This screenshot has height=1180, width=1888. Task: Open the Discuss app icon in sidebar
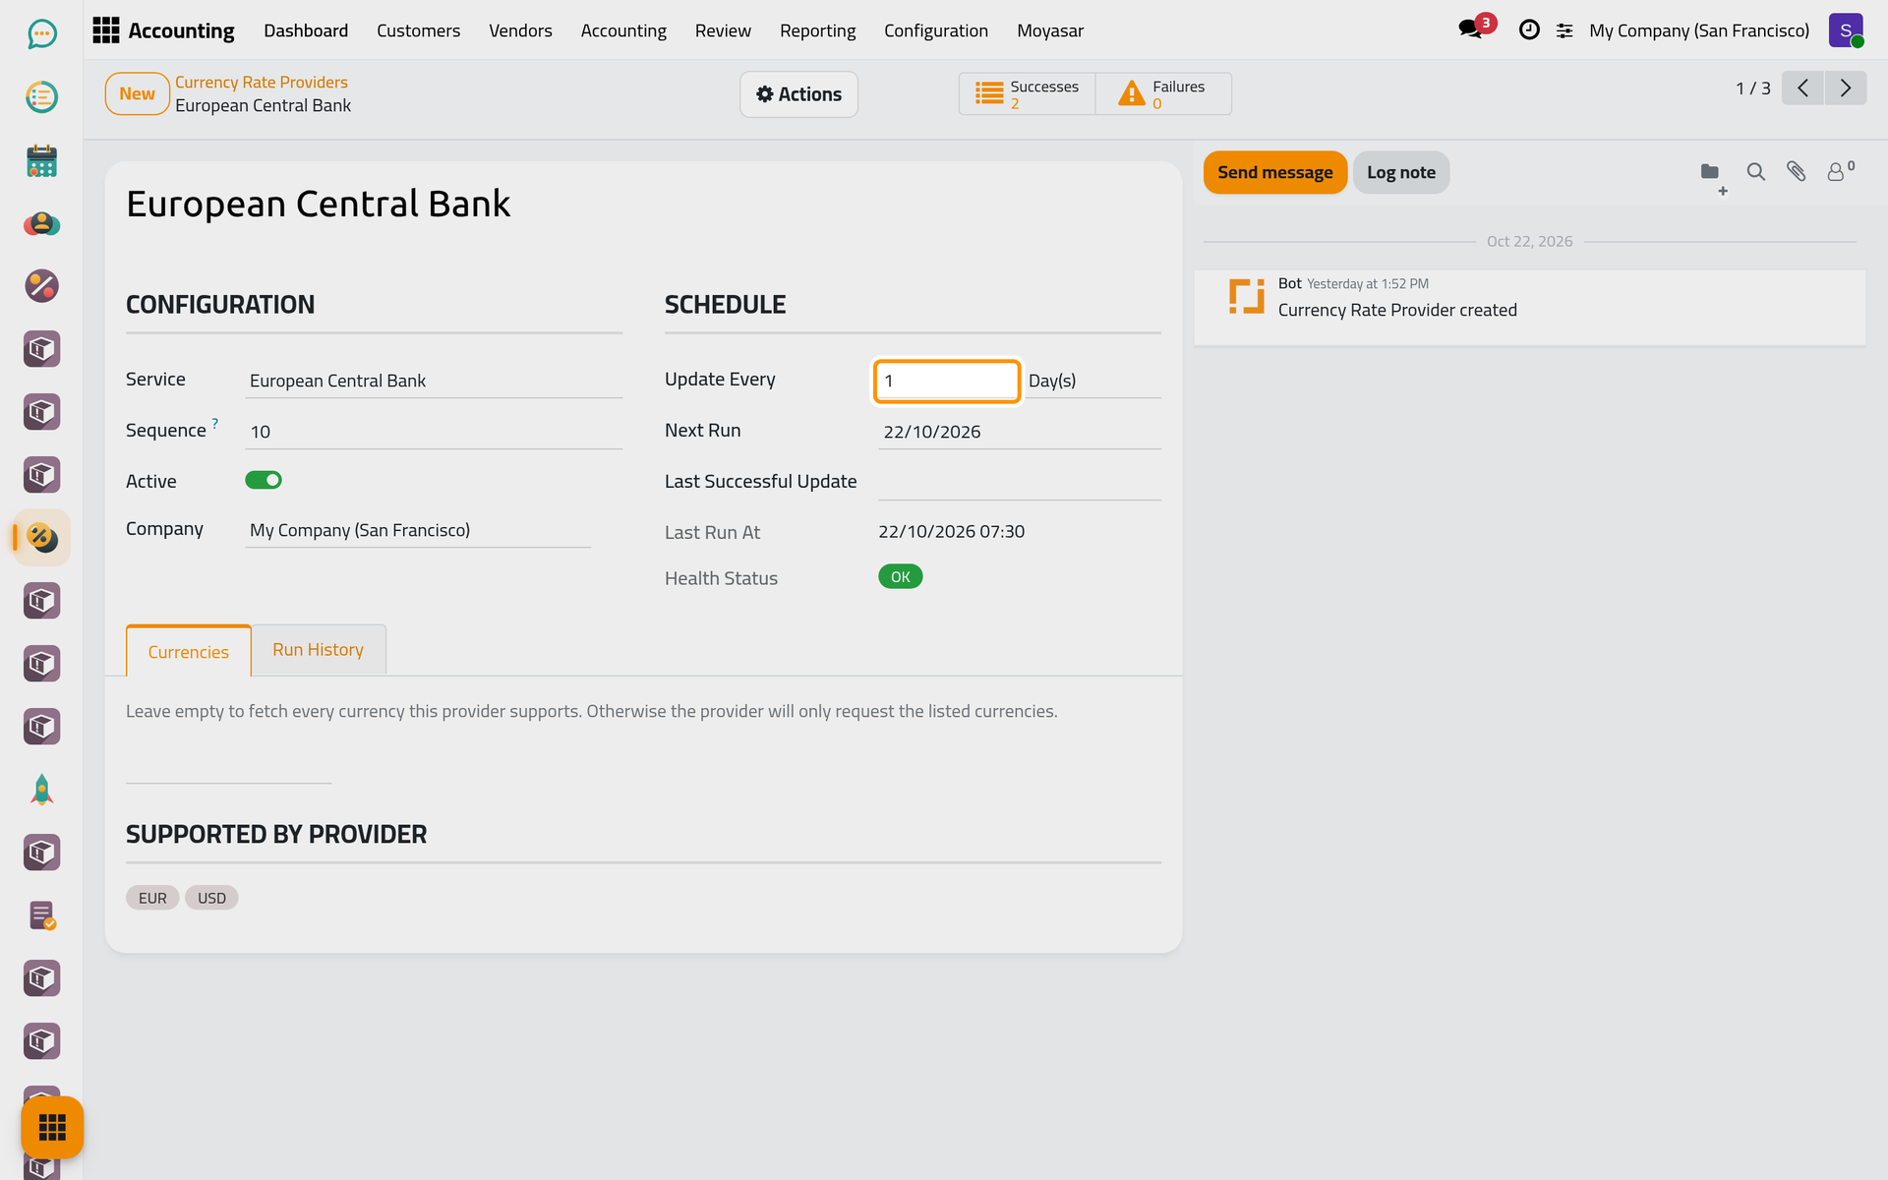(x=41, y=34)
